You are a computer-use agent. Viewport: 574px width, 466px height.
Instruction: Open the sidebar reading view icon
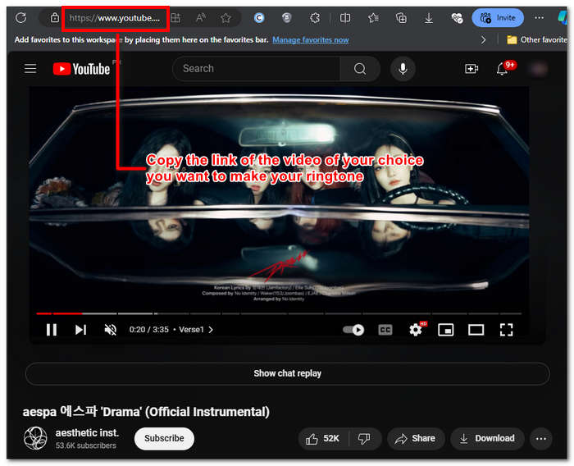coord(345,17)
